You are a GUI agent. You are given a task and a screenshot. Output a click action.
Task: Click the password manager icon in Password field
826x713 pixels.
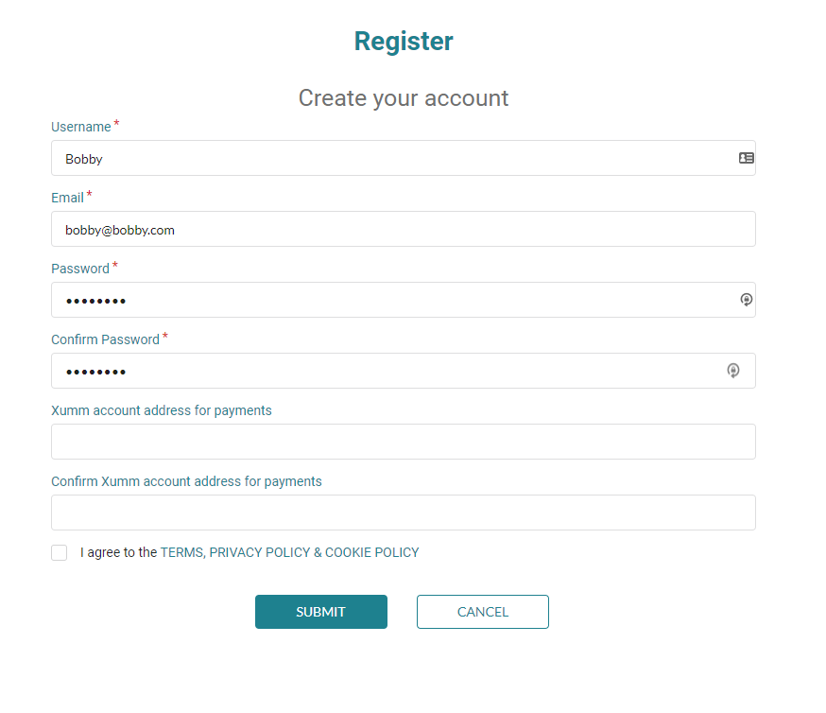[x=746, y=300]
